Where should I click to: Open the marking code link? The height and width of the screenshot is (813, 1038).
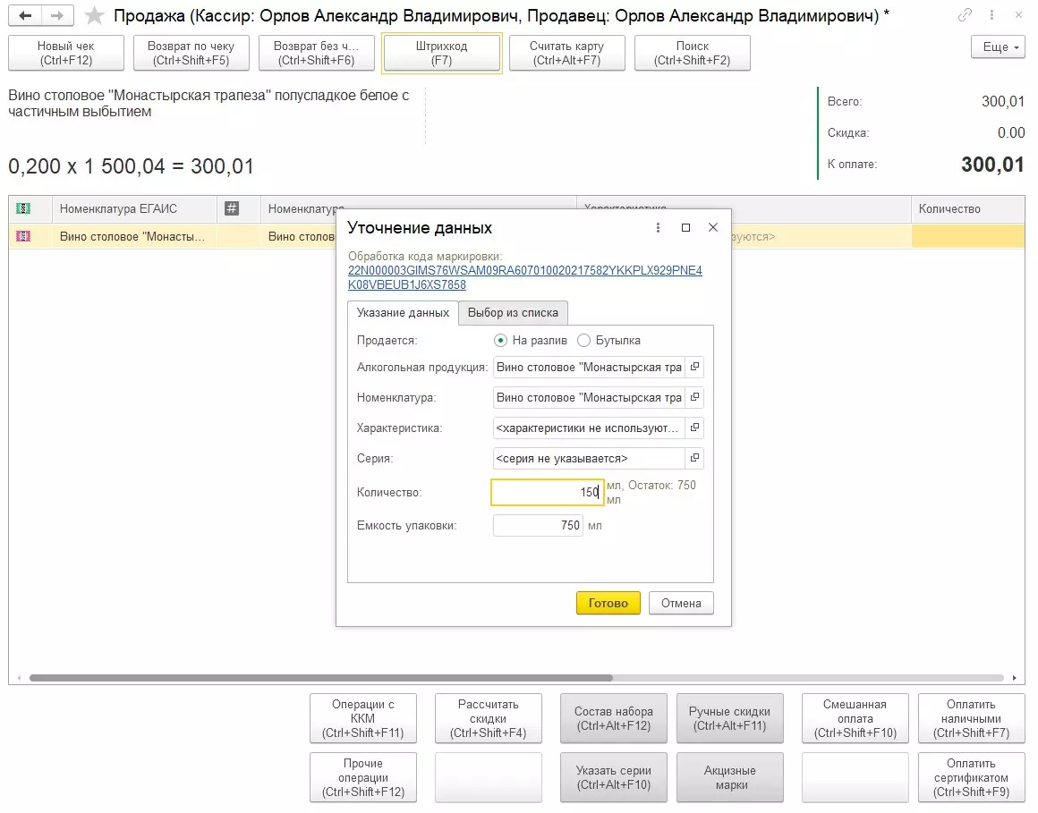[x=525, y=277]
